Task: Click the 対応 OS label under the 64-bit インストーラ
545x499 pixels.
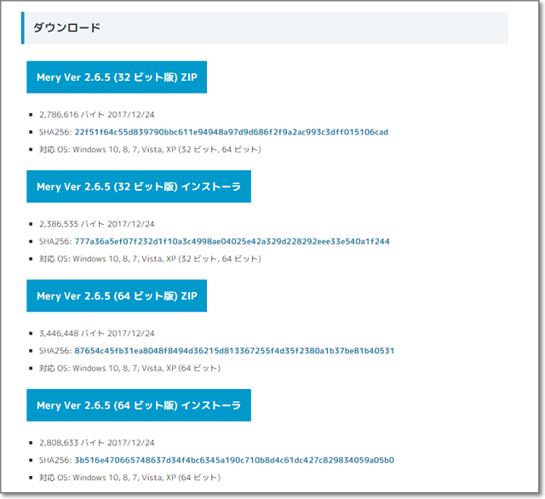Action: (x=54, y=478)
